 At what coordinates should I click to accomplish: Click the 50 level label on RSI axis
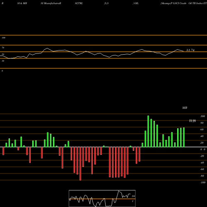click(x=3, y=54)
